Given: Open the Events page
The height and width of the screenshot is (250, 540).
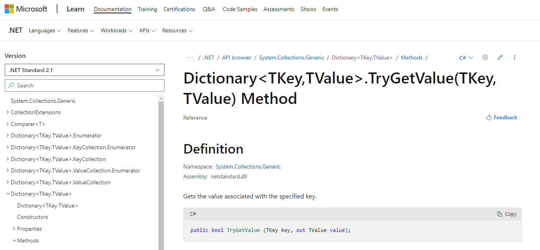Looking at the screenshot, I should pos(330,9).
